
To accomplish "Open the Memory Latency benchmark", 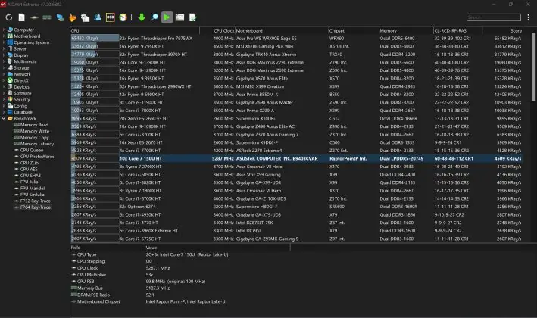I will [36, 144].
